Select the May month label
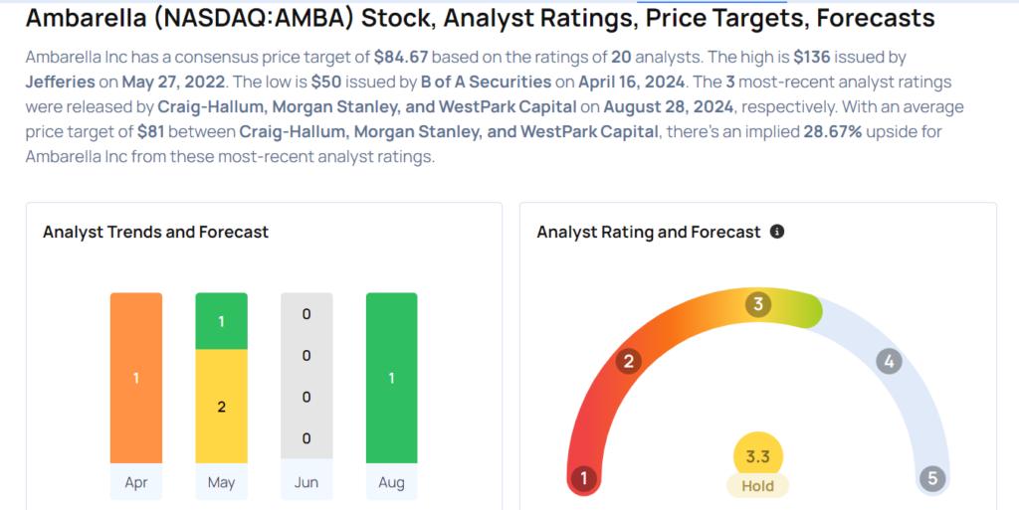Screen dimensions: 1019x510 [x=222, y=482]
